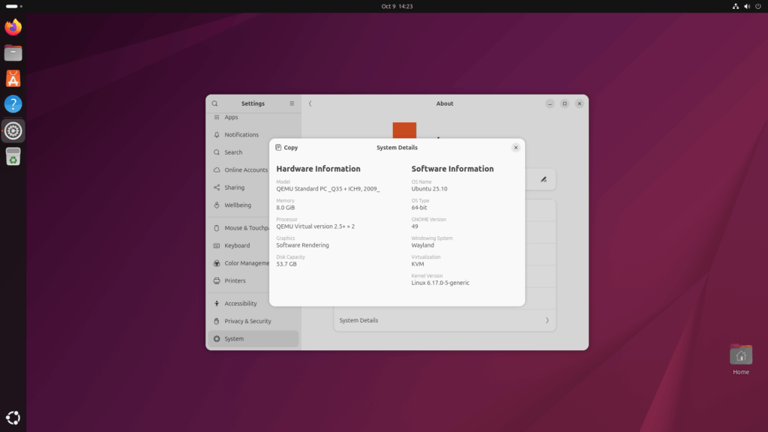Open Home folder desktop icon
This screenshot has width=768, height=432.
pyautogui.click(x=740, y=359)
